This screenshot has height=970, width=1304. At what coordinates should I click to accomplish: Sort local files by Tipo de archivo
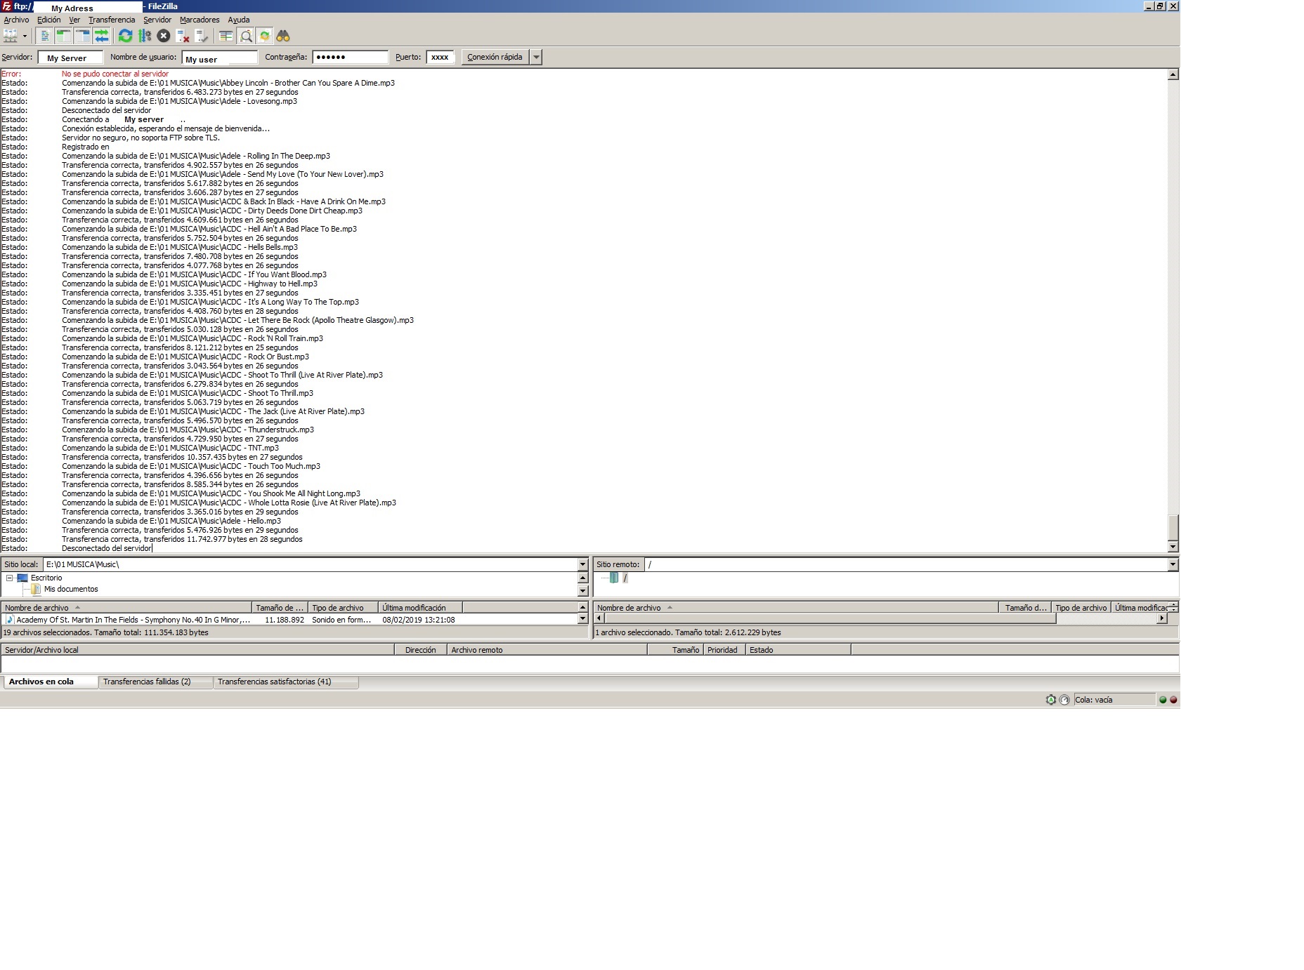(x=343, y=608)
